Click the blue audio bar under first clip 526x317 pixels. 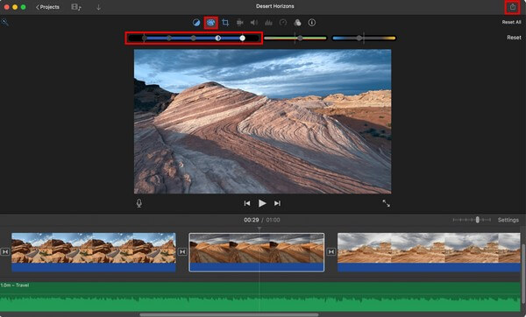point(94,267)
